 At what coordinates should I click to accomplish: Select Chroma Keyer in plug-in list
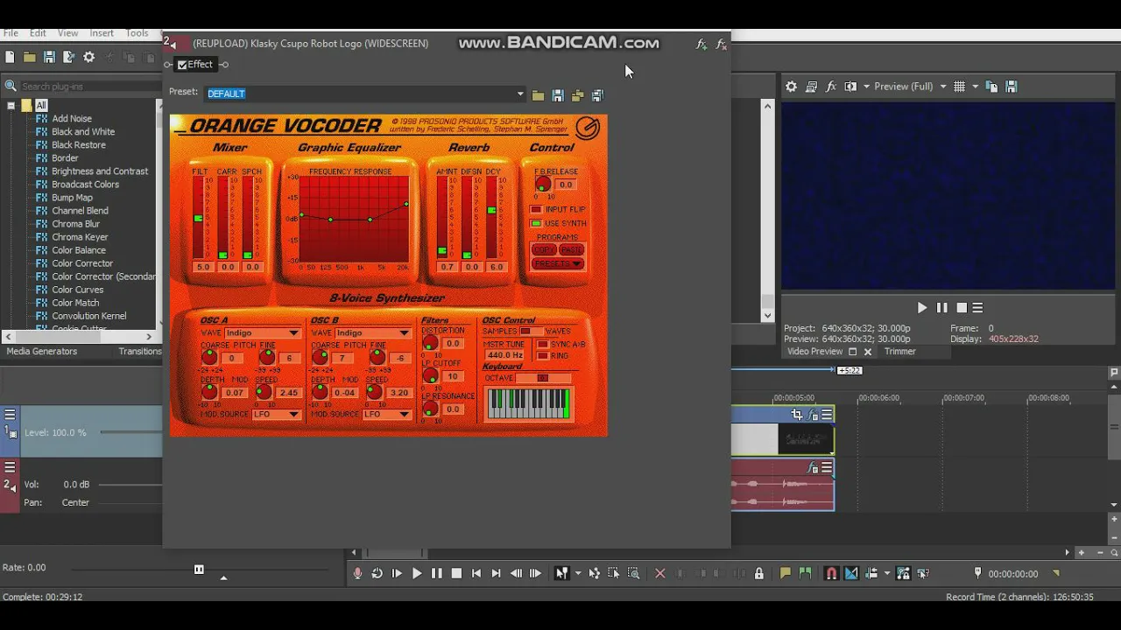coord(80,237)
